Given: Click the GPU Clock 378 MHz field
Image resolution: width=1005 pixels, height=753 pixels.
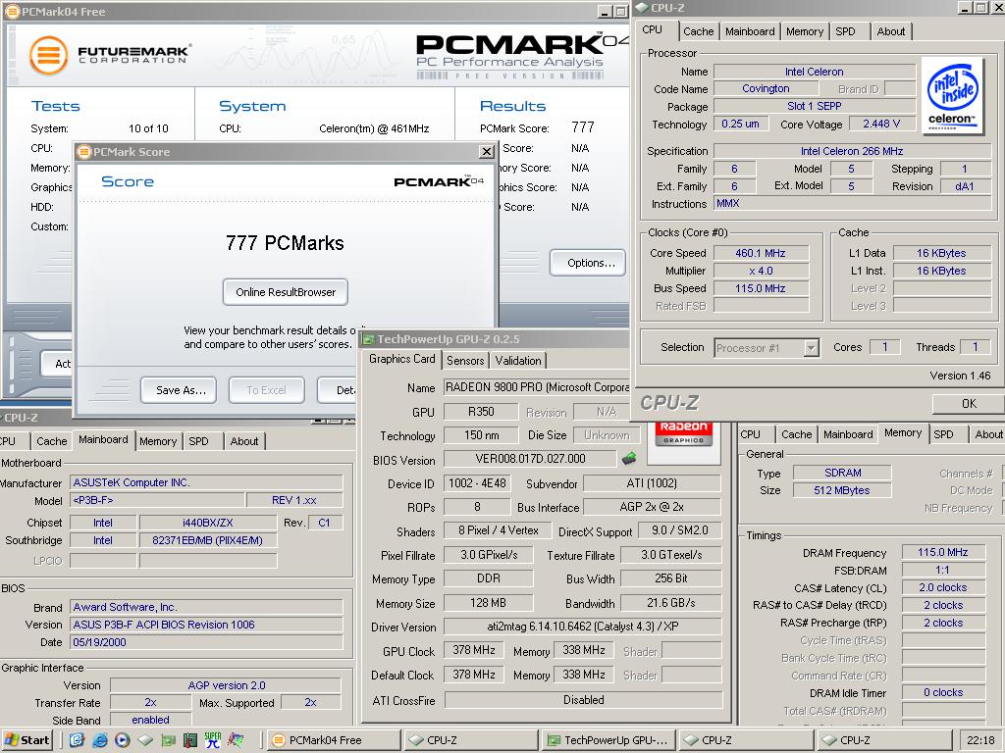Looking at the screenshot, I should [474, 650].
